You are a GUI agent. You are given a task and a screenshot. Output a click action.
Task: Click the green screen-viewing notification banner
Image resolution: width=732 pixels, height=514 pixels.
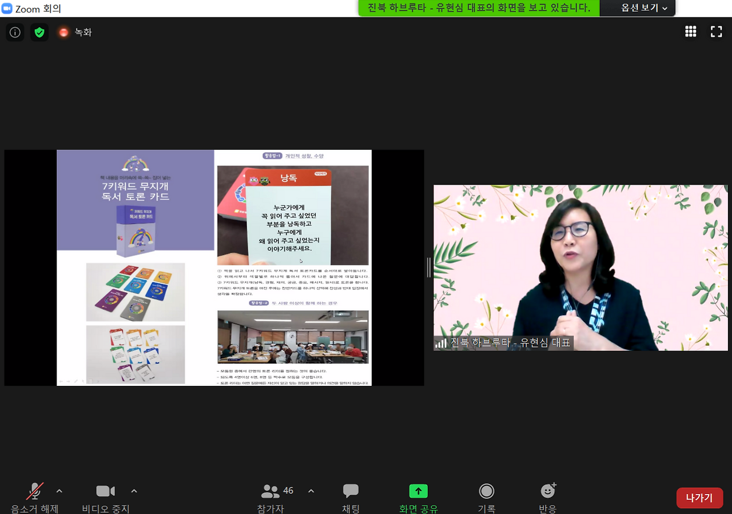[x=479, y=8]
